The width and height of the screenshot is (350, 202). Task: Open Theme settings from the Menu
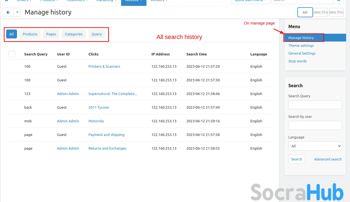pos(301,45)
